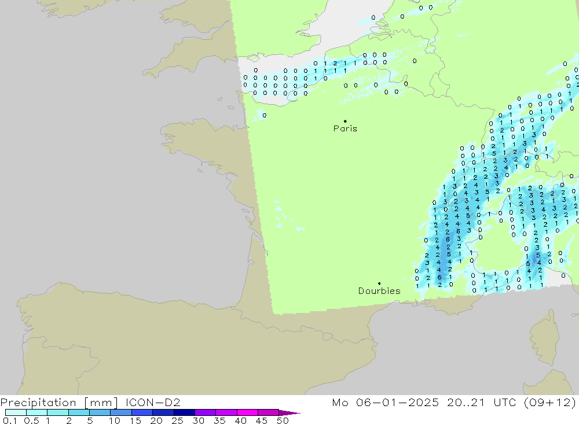Pick the 30–35 mm legend swatch
The width and height of the screenshot is (579, 424).
[206, 412]
